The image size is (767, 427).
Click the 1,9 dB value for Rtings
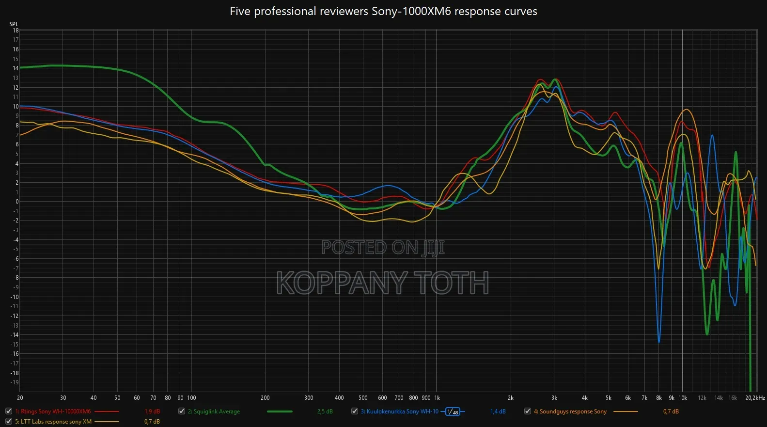coord(152,411)
